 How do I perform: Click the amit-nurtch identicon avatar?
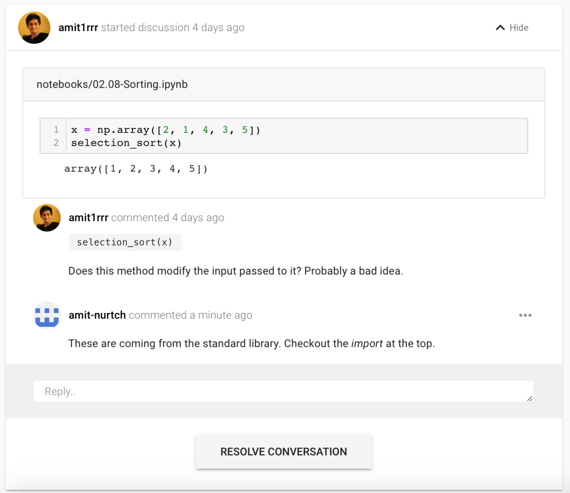pos(47,315)
